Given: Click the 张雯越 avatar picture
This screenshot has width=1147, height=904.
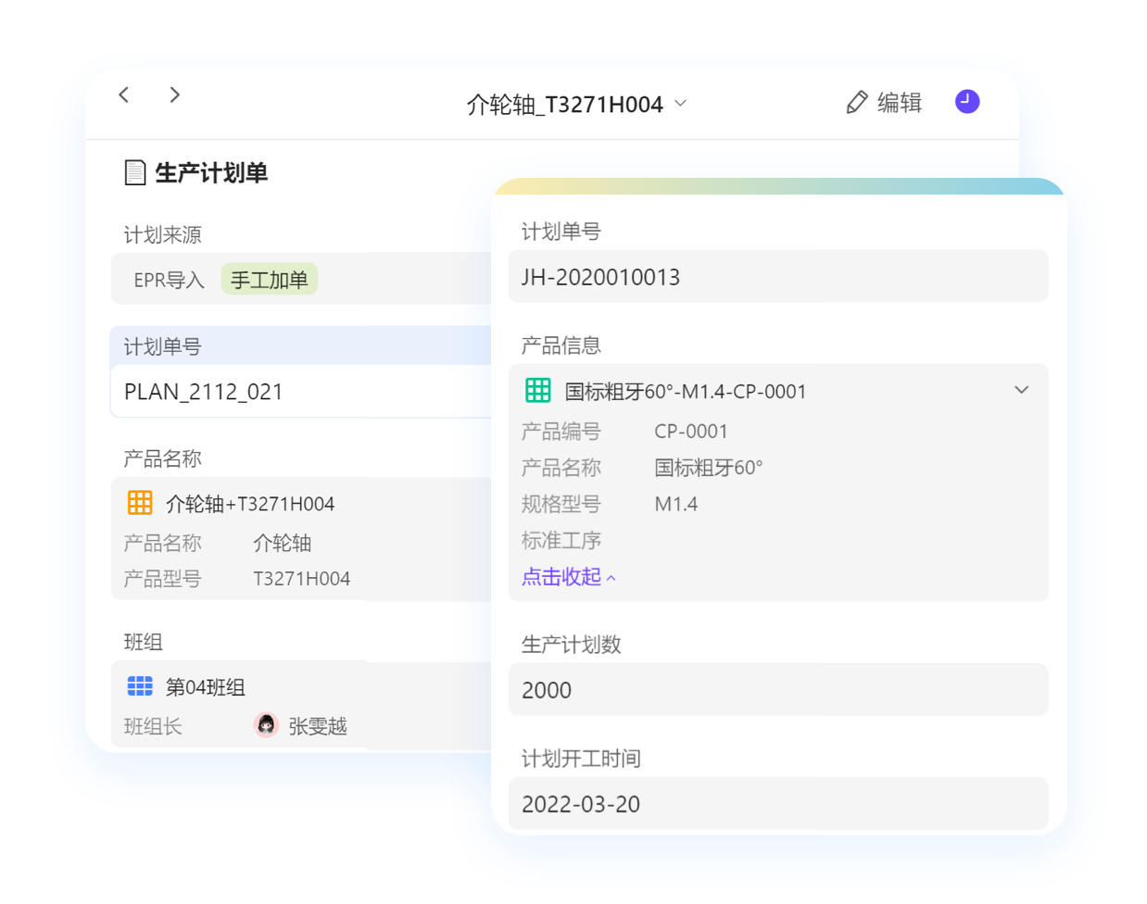Looking at the screenshot, I should [x=266, y=725].
